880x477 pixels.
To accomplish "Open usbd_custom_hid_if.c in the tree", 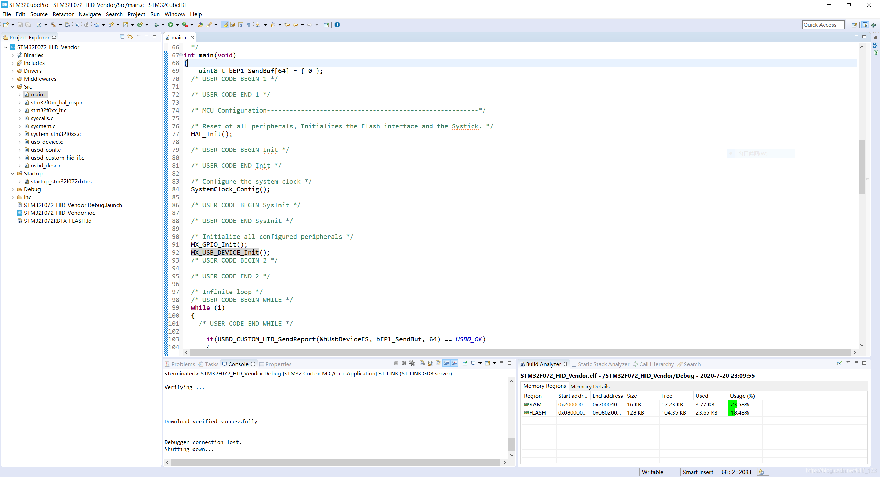I will 57,158.
